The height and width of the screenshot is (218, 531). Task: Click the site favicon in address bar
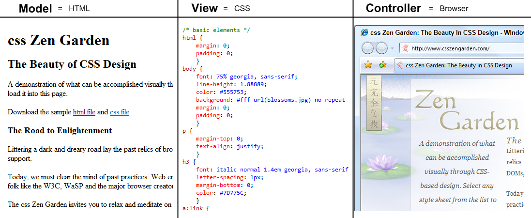pos(405,48)
